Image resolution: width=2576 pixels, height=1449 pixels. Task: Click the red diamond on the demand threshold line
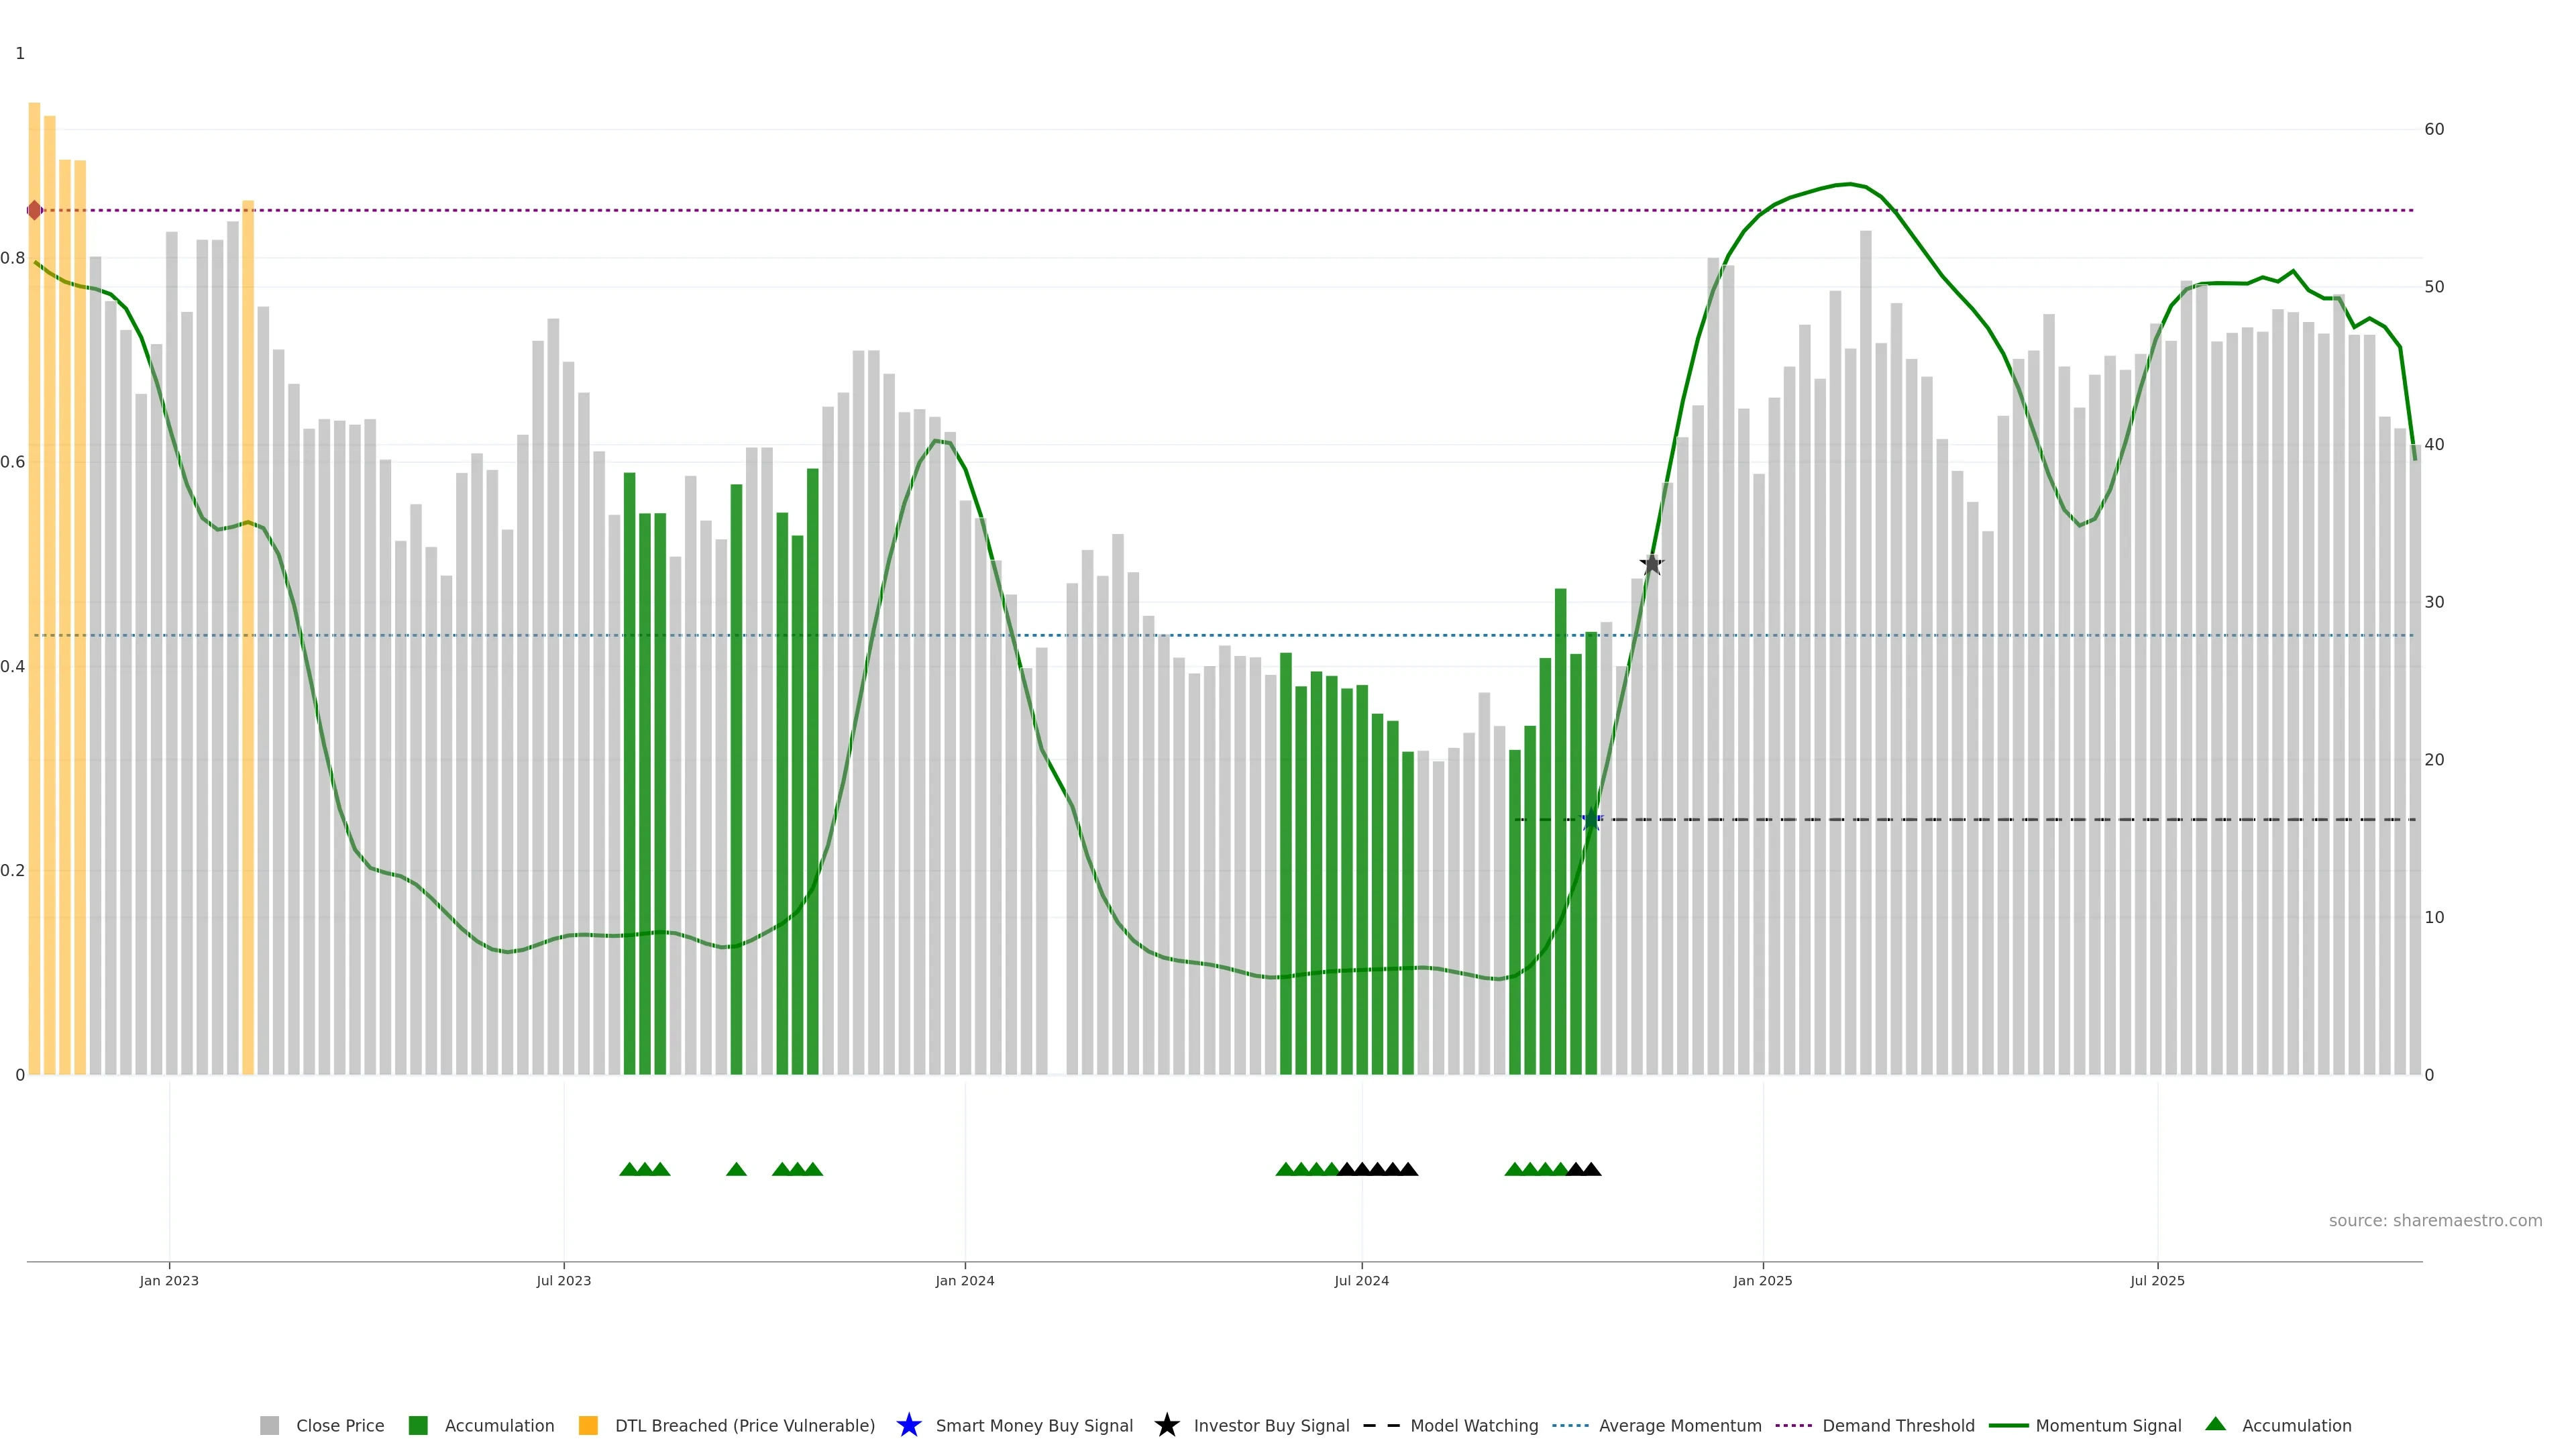pos(35,210)
